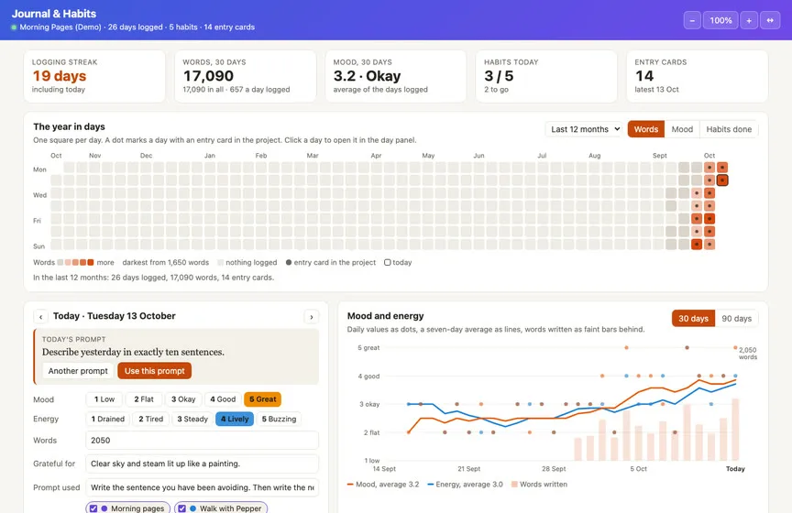This screenshot has height=513, width=792.
Task: Click the Habits Today card
Action: [546, 76]
